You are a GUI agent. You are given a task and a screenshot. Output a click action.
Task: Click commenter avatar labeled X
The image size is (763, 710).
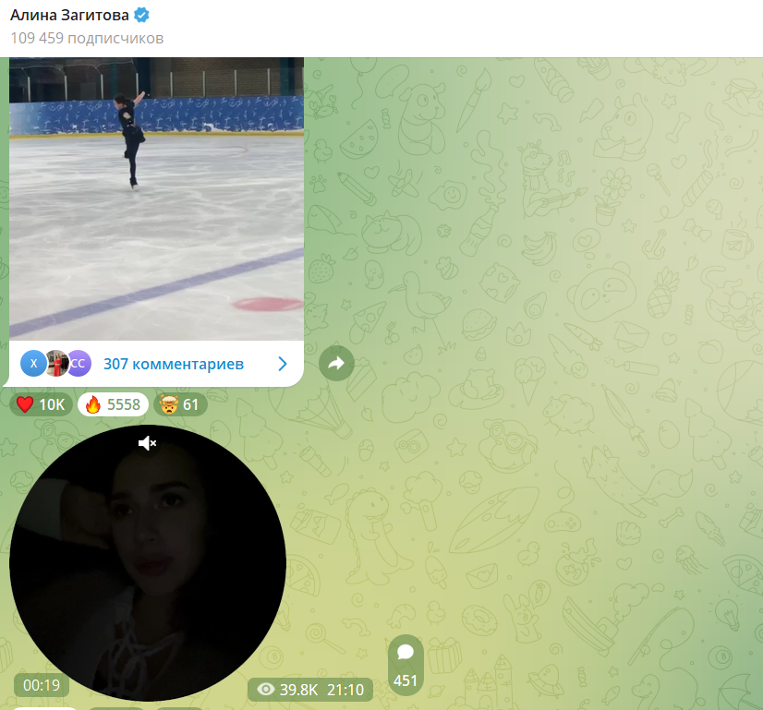pos(33,364)
